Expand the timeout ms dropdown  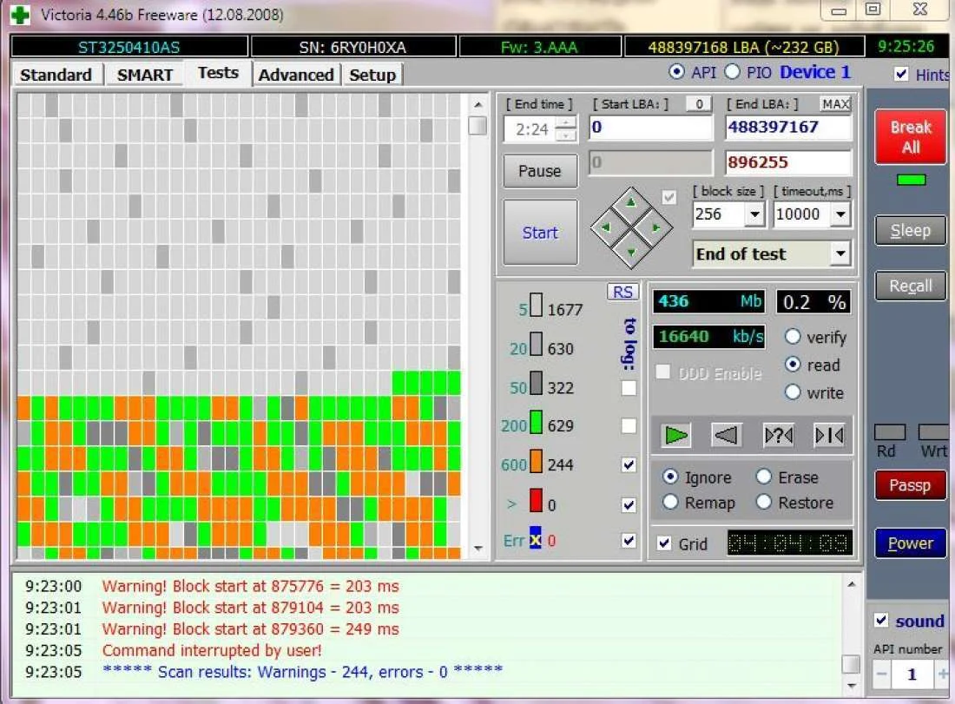click(840, 214)
